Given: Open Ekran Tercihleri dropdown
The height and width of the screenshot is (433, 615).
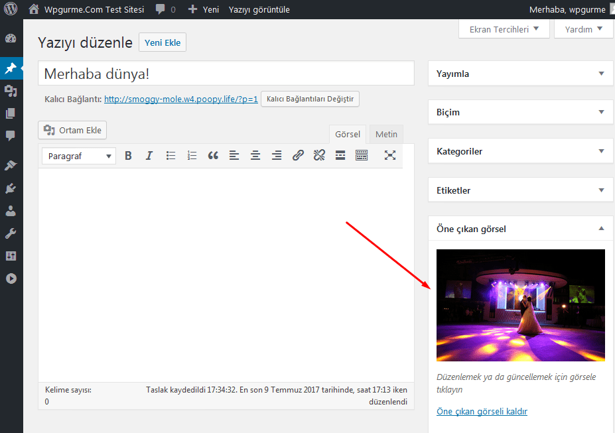Looking at the screenshot, I should click(504, 29).
